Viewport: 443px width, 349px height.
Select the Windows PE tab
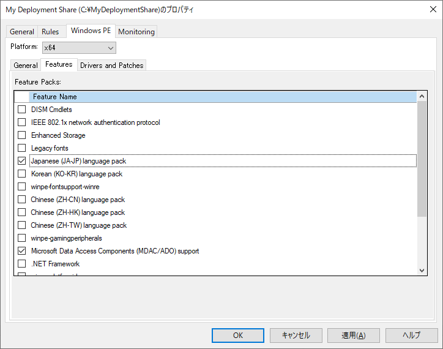pos(91,31)
